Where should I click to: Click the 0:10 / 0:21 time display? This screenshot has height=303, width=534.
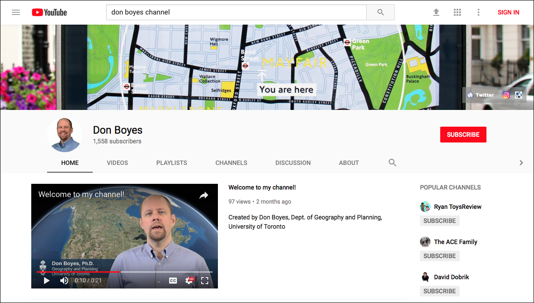click(88, 281)
